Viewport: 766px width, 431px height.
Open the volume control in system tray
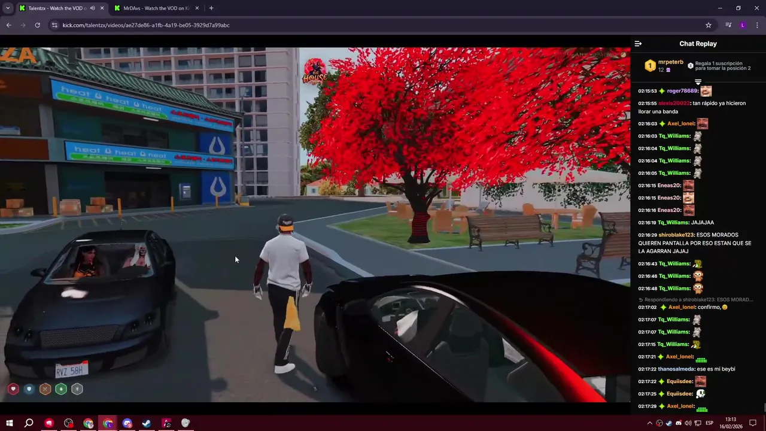pyautogui.click(x=688, y=423)
